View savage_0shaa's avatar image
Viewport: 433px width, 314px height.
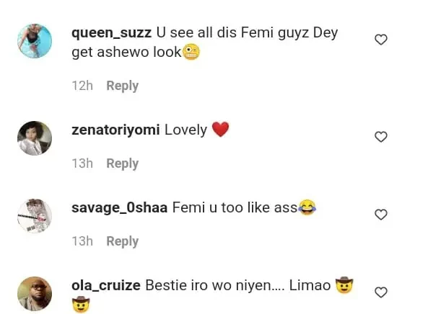point(35,215)
